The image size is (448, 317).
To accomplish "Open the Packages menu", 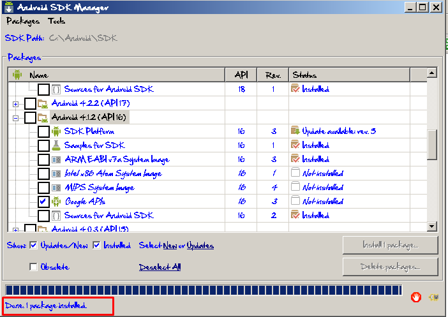I will (23, 22).
